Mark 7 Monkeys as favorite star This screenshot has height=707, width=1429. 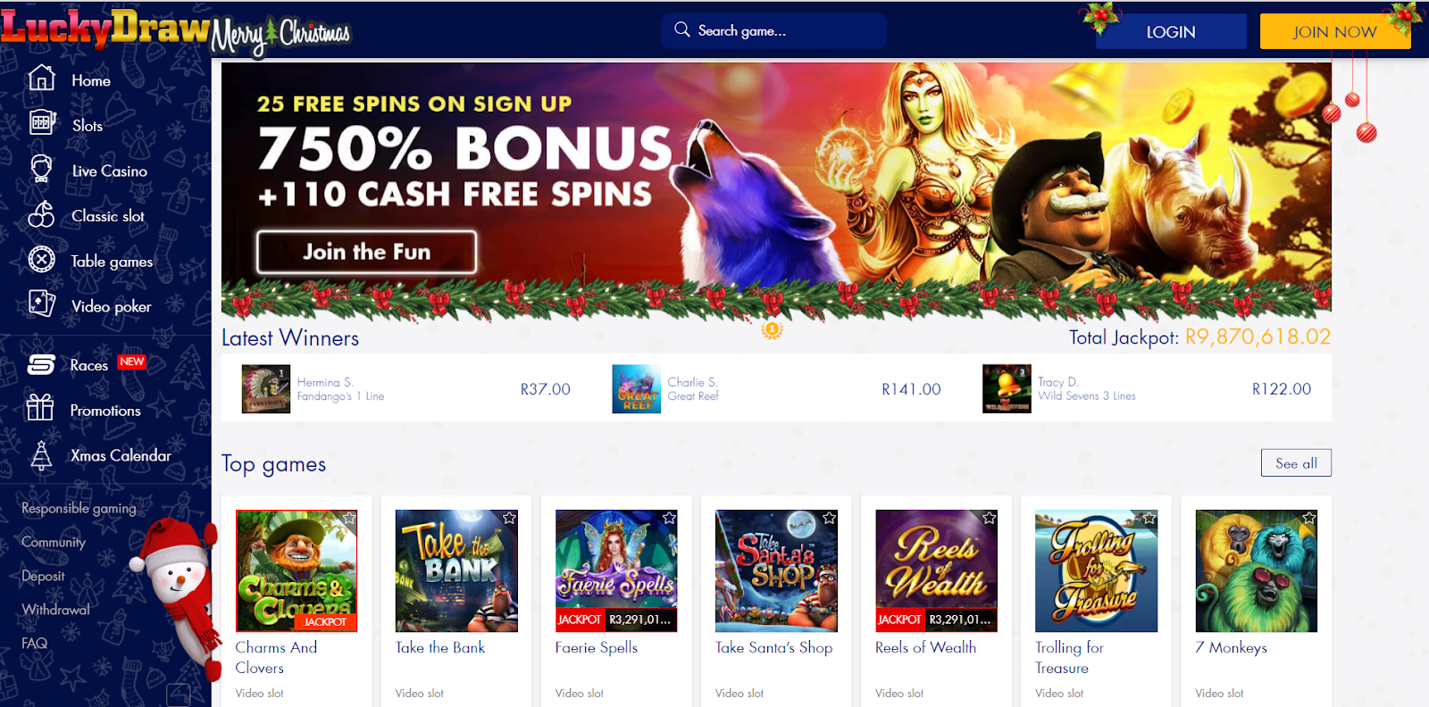pyautogui.click(x=1309, y=518)
